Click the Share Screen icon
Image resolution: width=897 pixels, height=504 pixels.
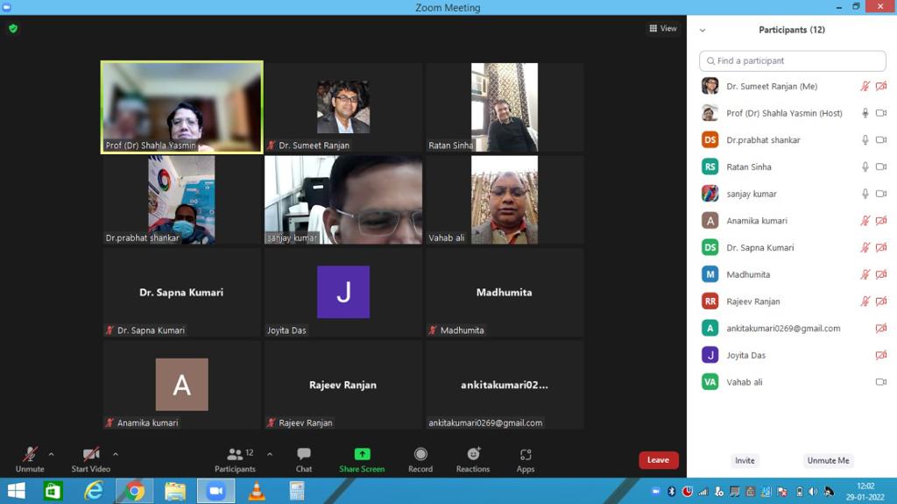(362, 458)
